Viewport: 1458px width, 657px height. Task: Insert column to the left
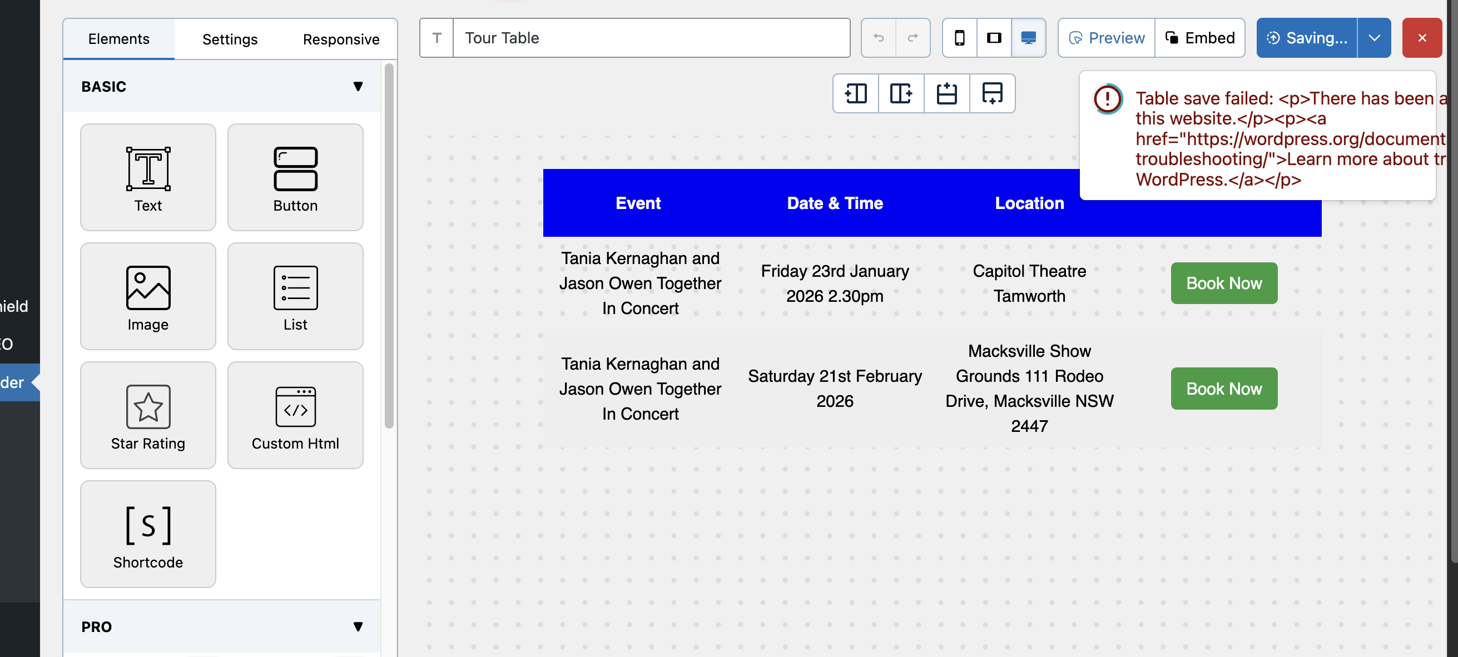pyautogui.click(x=856, y=93)
